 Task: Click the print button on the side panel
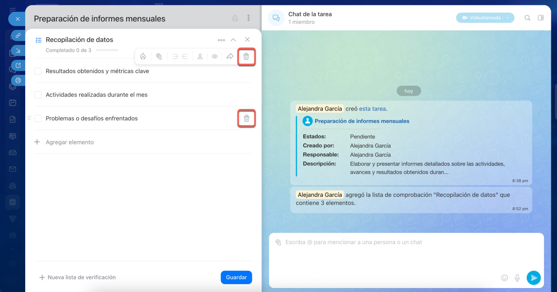coord(18,81)
